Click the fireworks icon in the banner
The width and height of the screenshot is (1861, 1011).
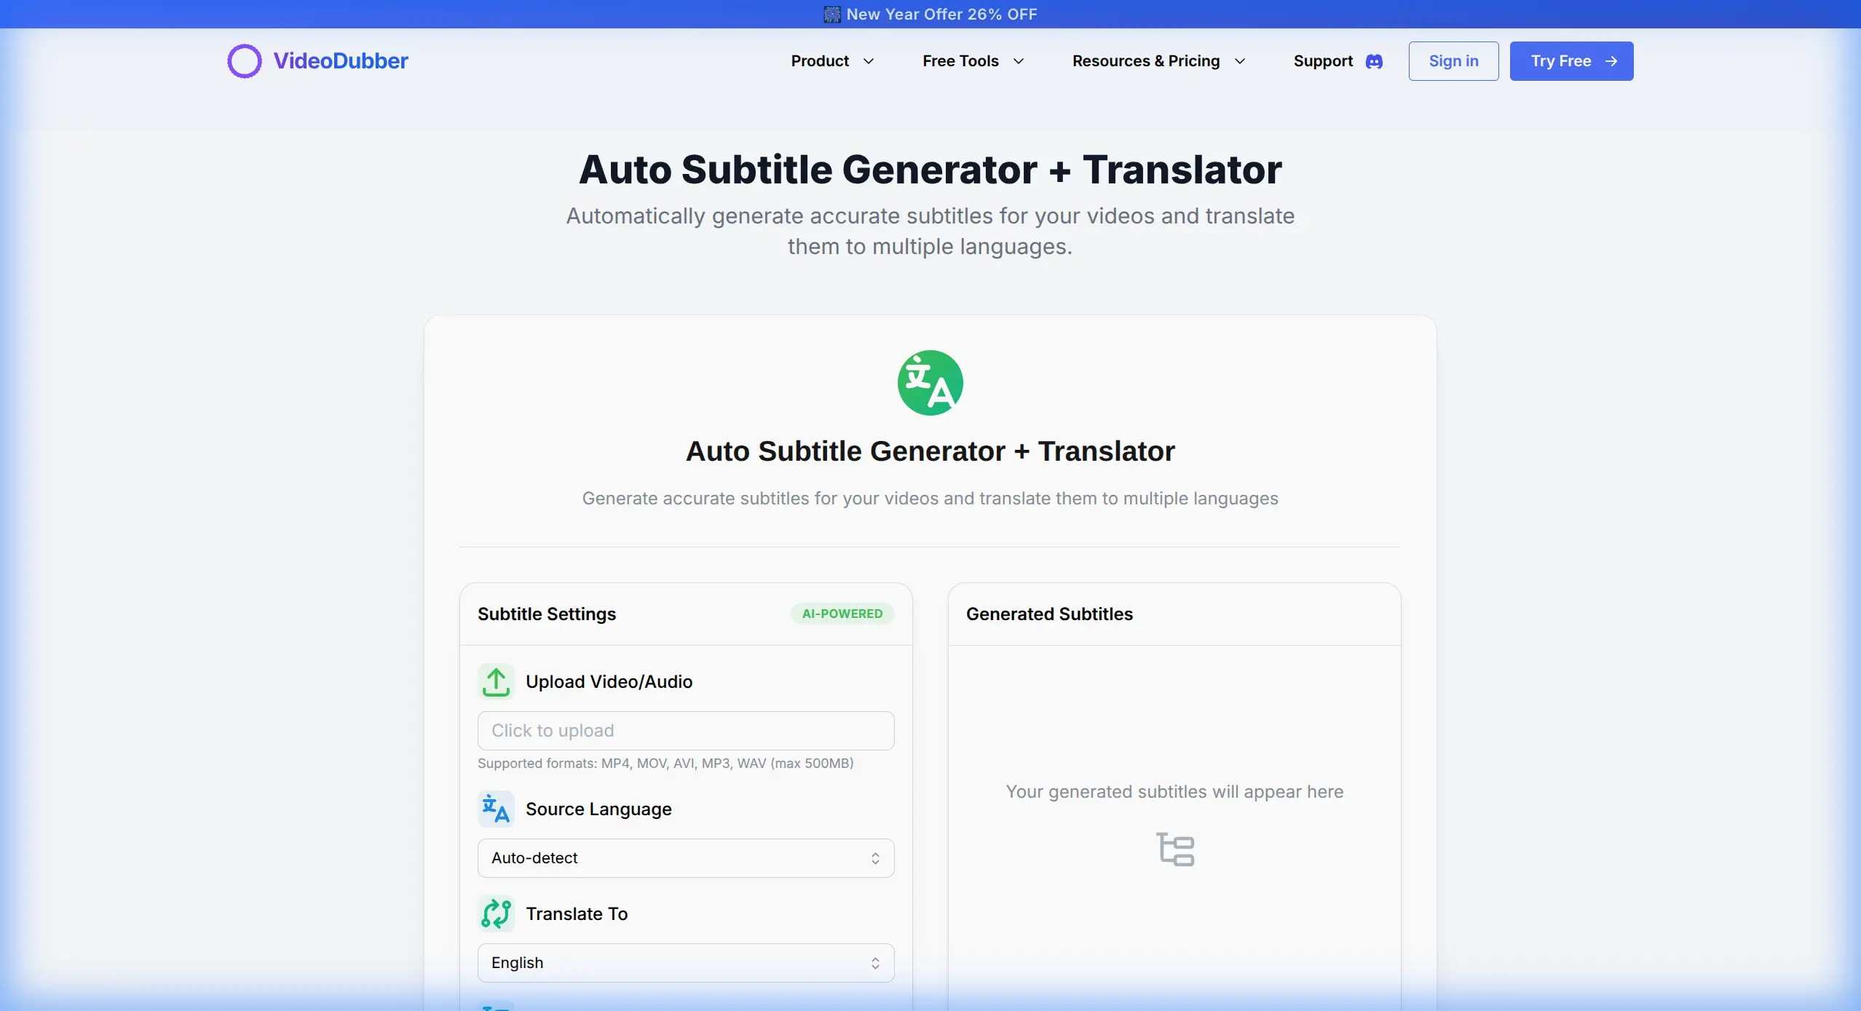tap(831, 14)
